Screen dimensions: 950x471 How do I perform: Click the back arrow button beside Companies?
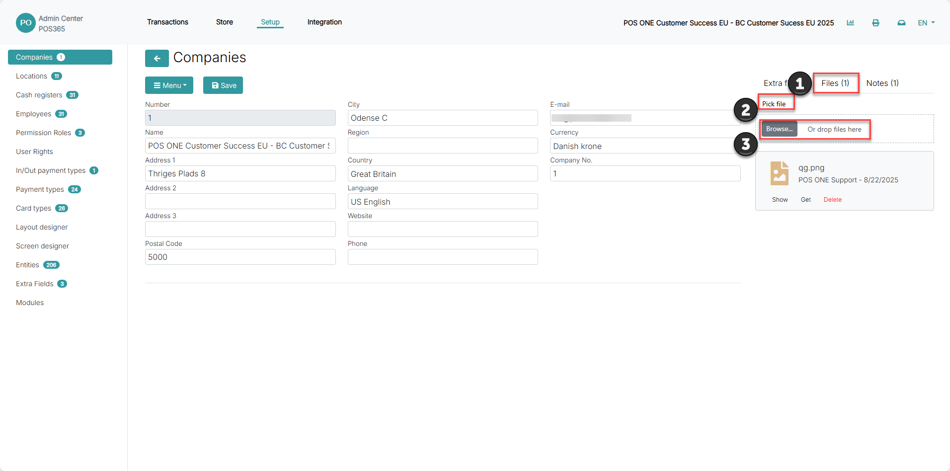157,58
